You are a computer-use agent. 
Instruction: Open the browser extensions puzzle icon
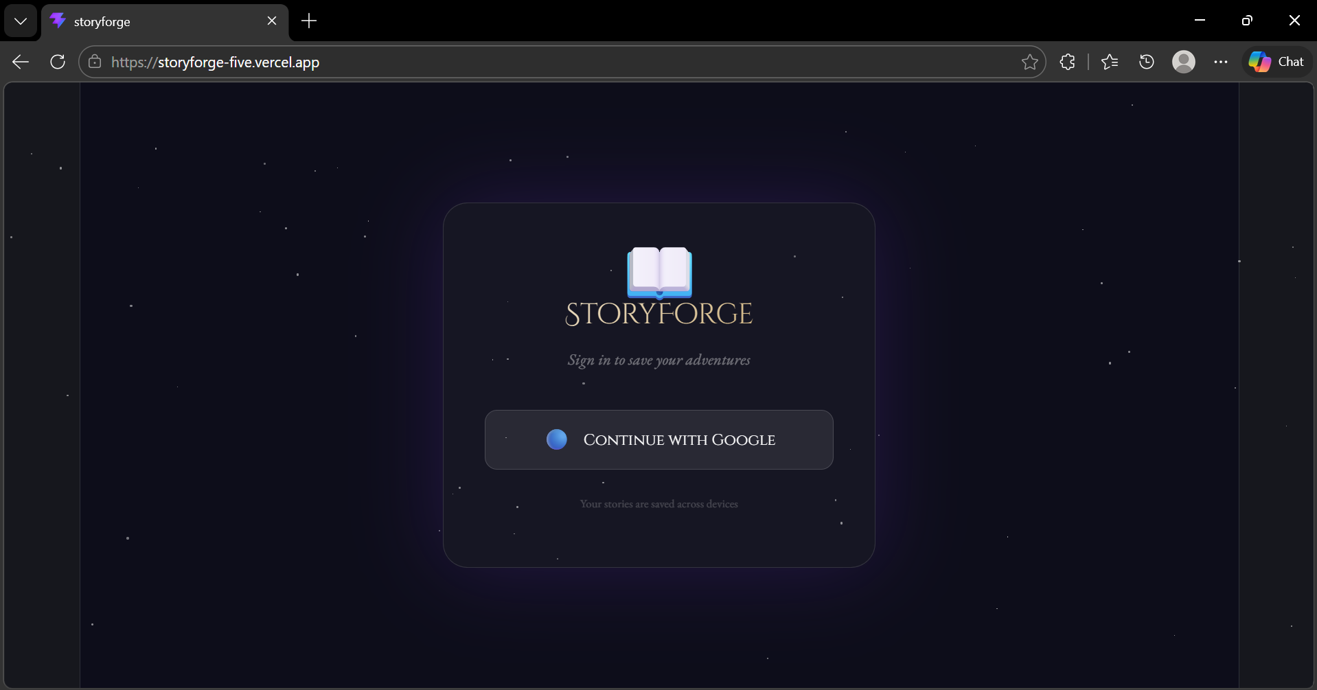[1067, 62]
